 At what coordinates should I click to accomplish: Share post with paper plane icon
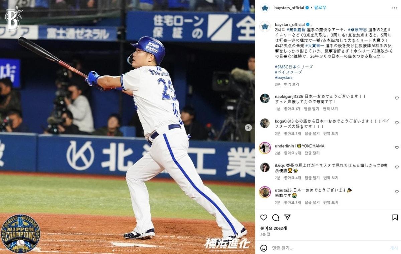(287, 217)
